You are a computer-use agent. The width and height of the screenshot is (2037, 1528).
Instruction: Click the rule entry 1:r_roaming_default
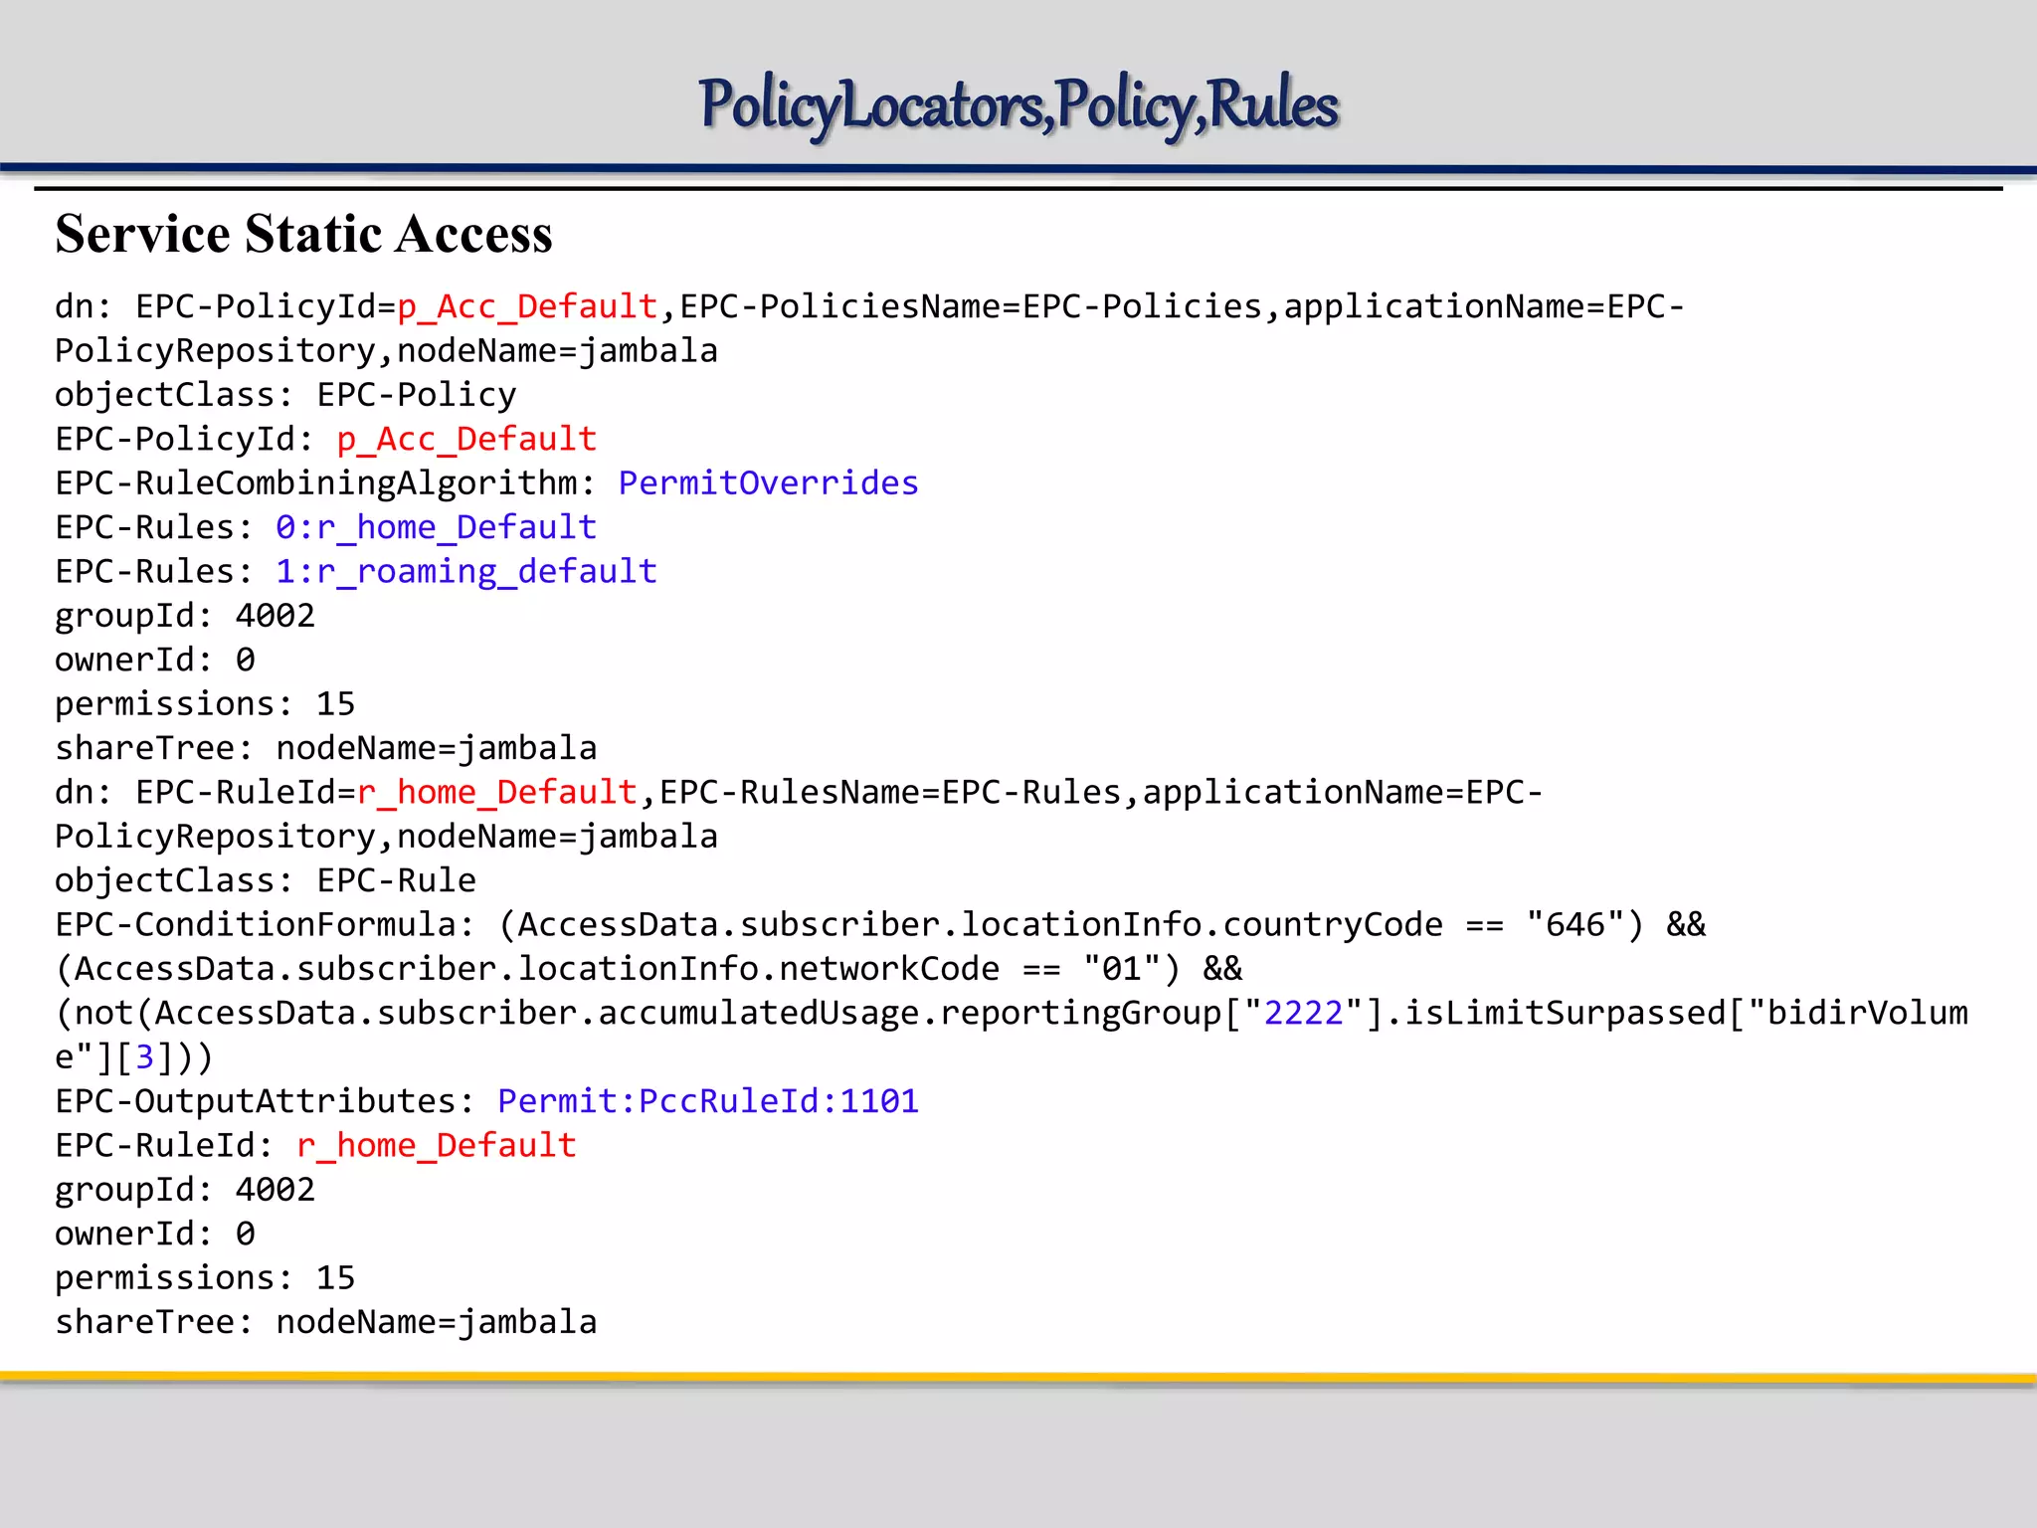point(466,571)
